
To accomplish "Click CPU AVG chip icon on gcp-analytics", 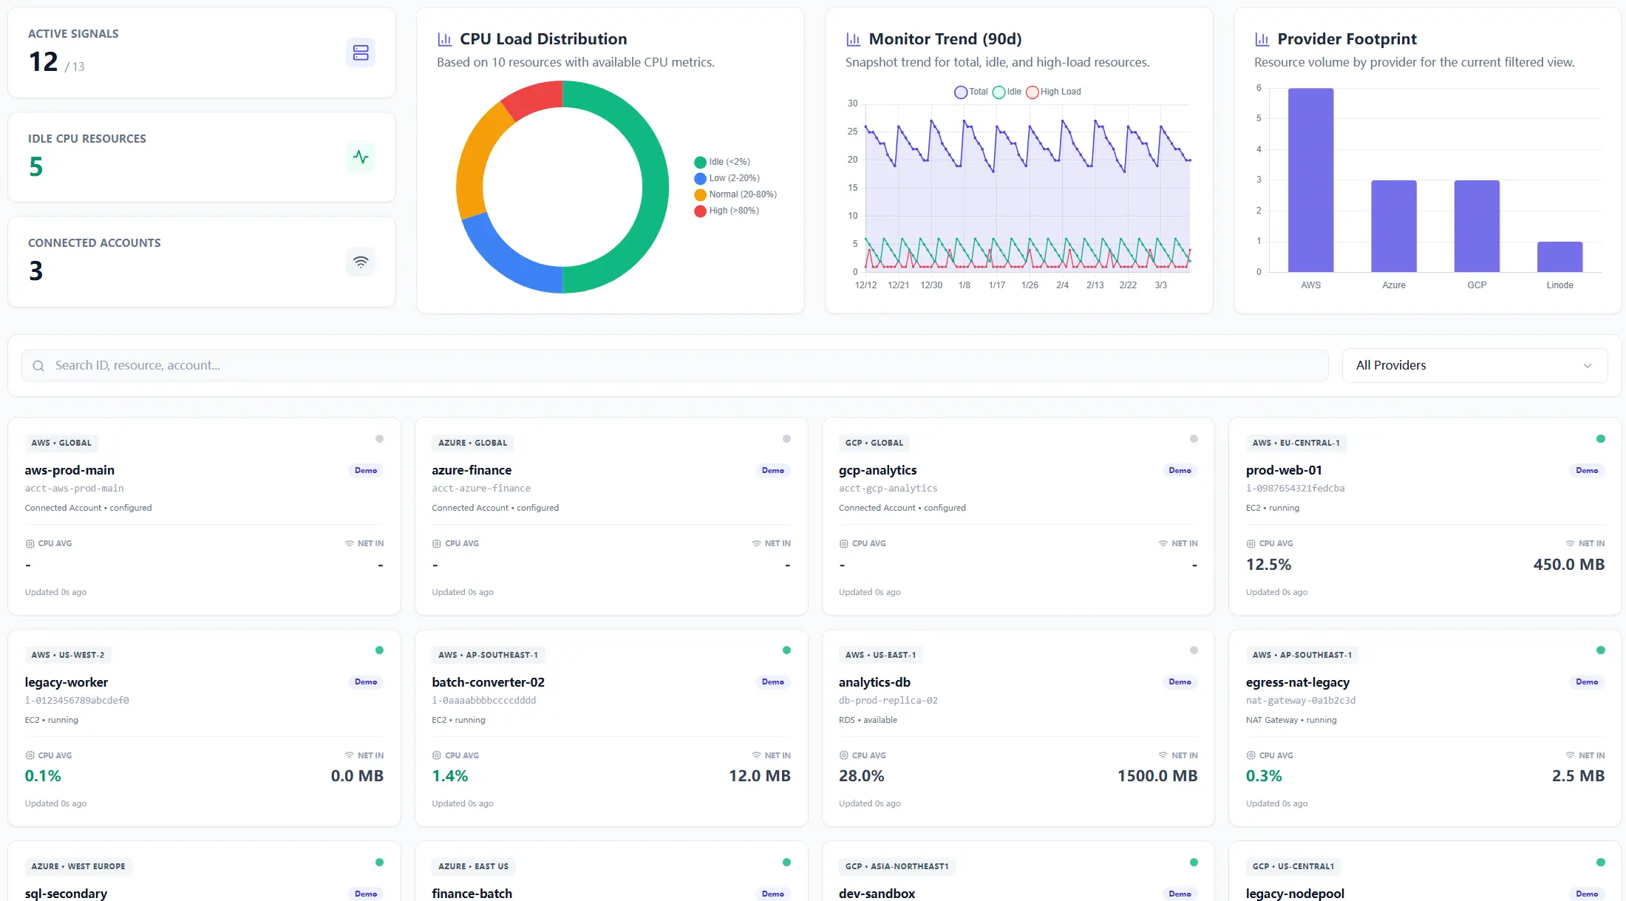I will (x=843, y=544).
